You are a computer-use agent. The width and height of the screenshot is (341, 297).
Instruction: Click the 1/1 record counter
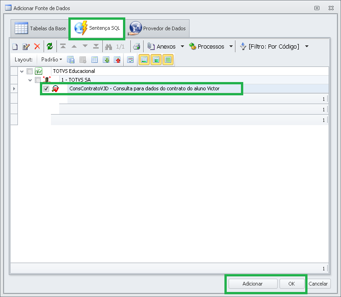[120, 46]
